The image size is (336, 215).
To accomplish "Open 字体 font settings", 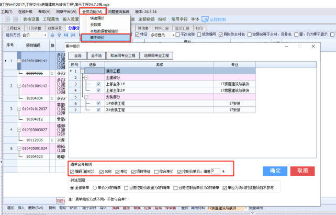I will [x=195, y=19].
